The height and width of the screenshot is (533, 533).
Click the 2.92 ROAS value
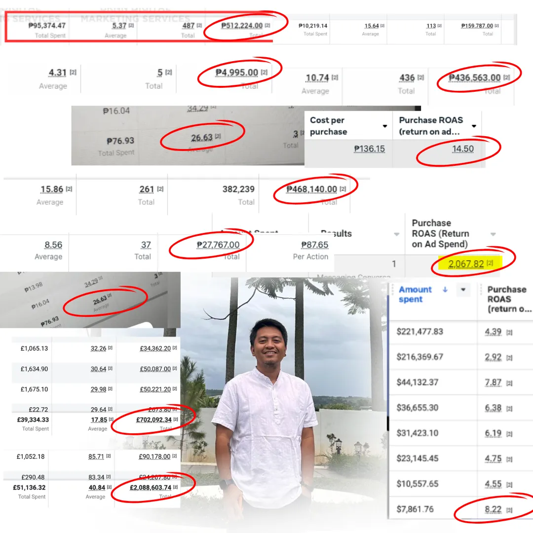[x=493, y=357]
